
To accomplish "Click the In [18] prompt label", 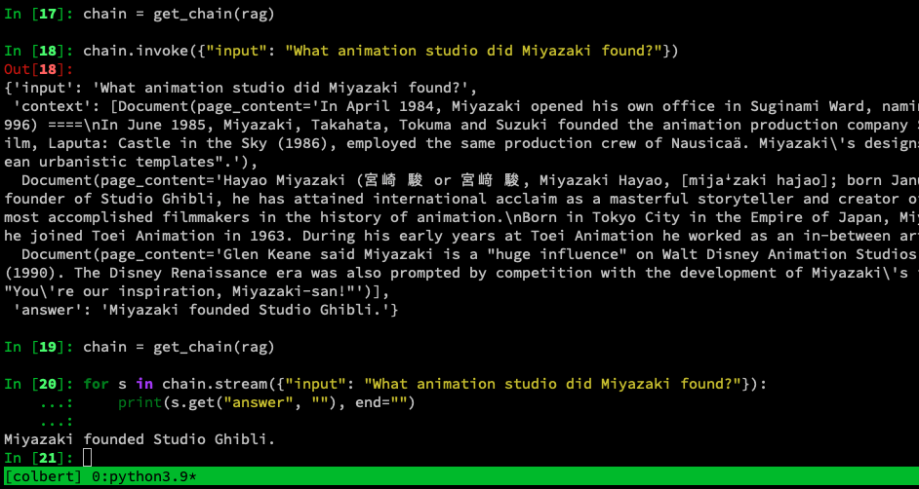I will click(39, 51).
